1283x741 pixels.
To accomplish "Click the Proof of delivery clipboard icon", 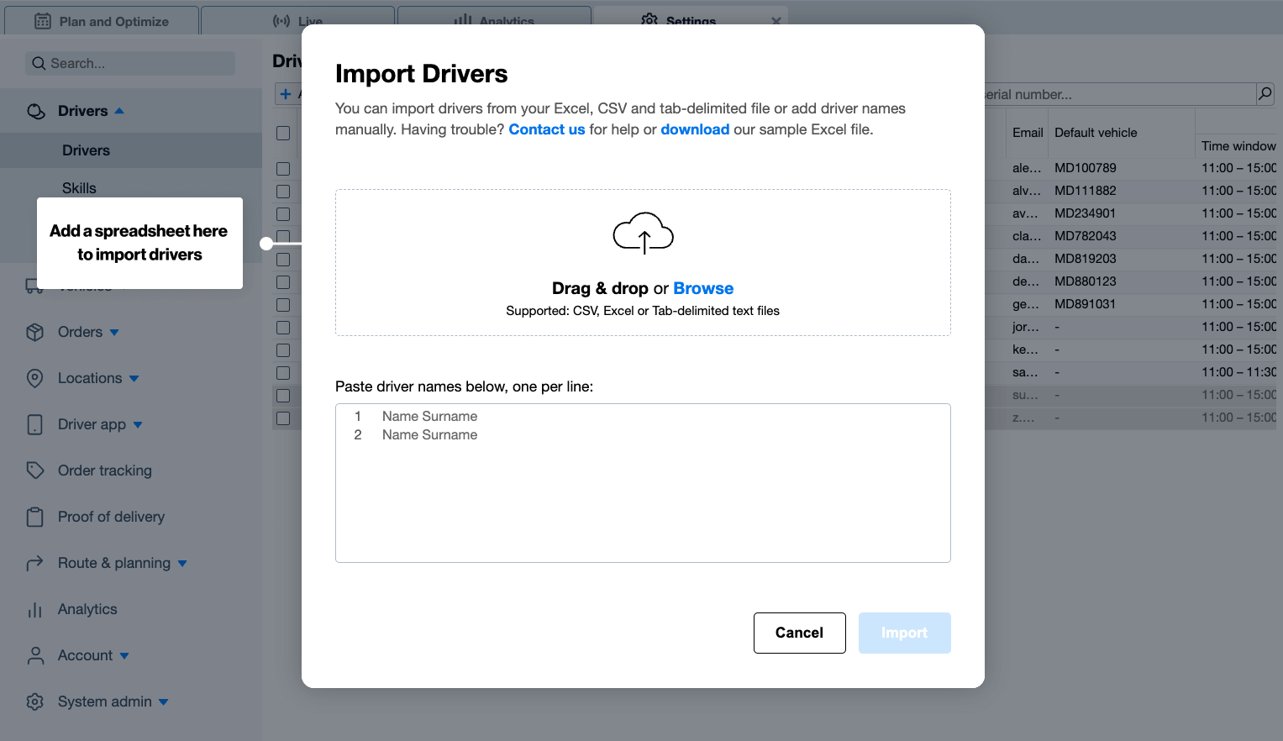I will click(34, 517).
